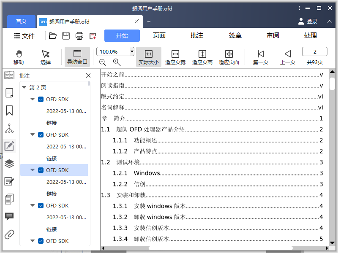Choose 适应页面 fit page
The height and width of the screenshot is (253, 338).
tap(229, 57)
